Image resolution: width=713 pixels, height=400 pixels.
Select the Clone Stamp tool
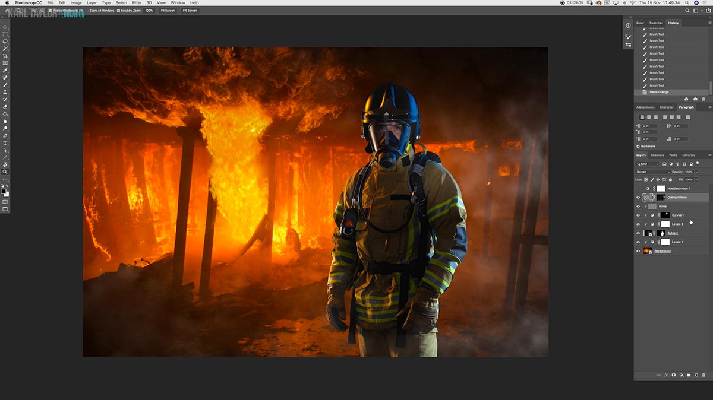pyautogui.click(x=5, y=91)
